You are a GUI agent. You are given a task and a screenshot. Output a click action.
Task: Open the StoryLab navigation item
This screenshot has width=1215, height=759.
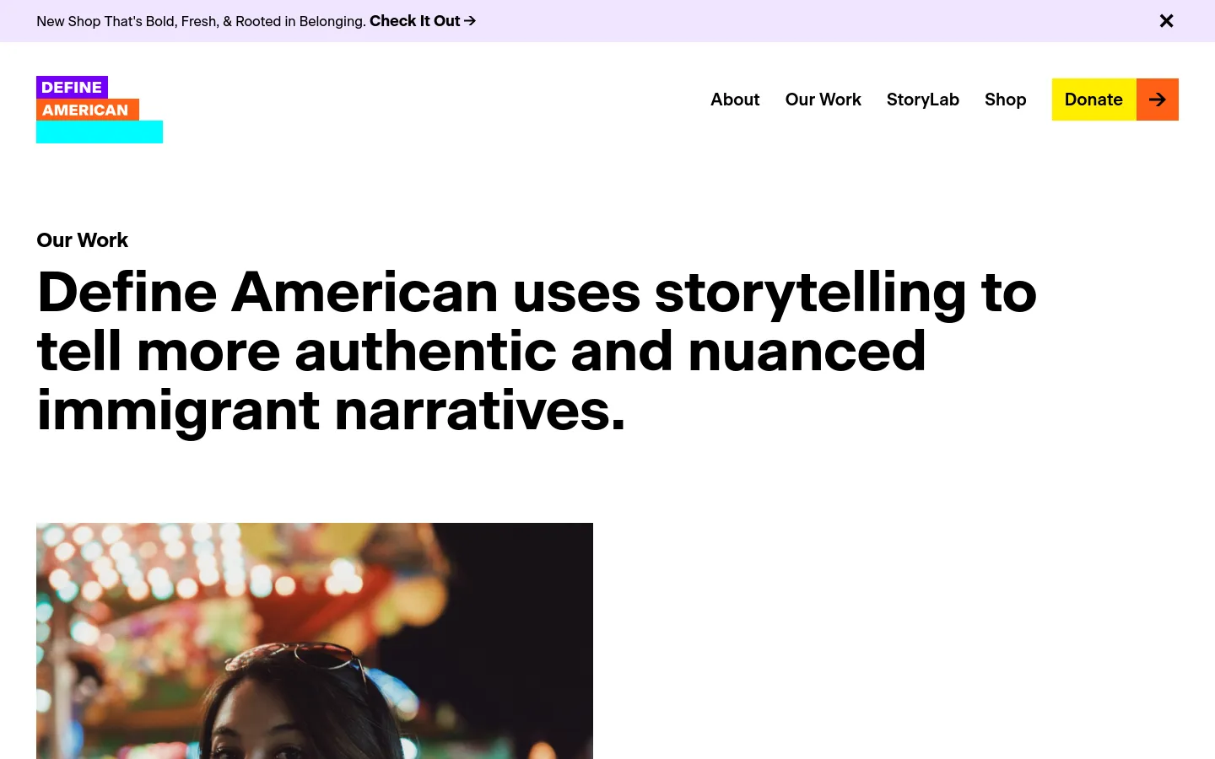click(923, 100)
